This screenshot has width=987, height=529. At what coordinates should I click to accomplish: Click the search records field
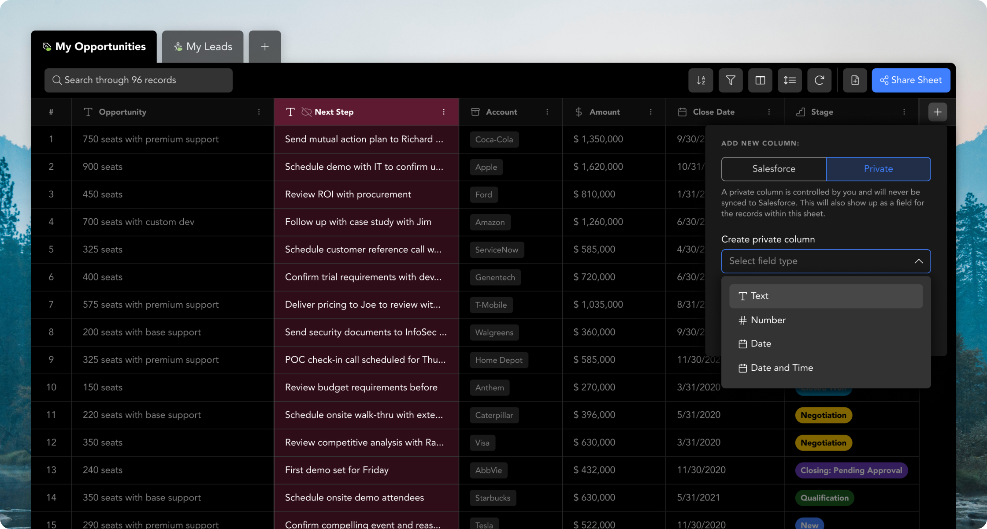[138, 80]
